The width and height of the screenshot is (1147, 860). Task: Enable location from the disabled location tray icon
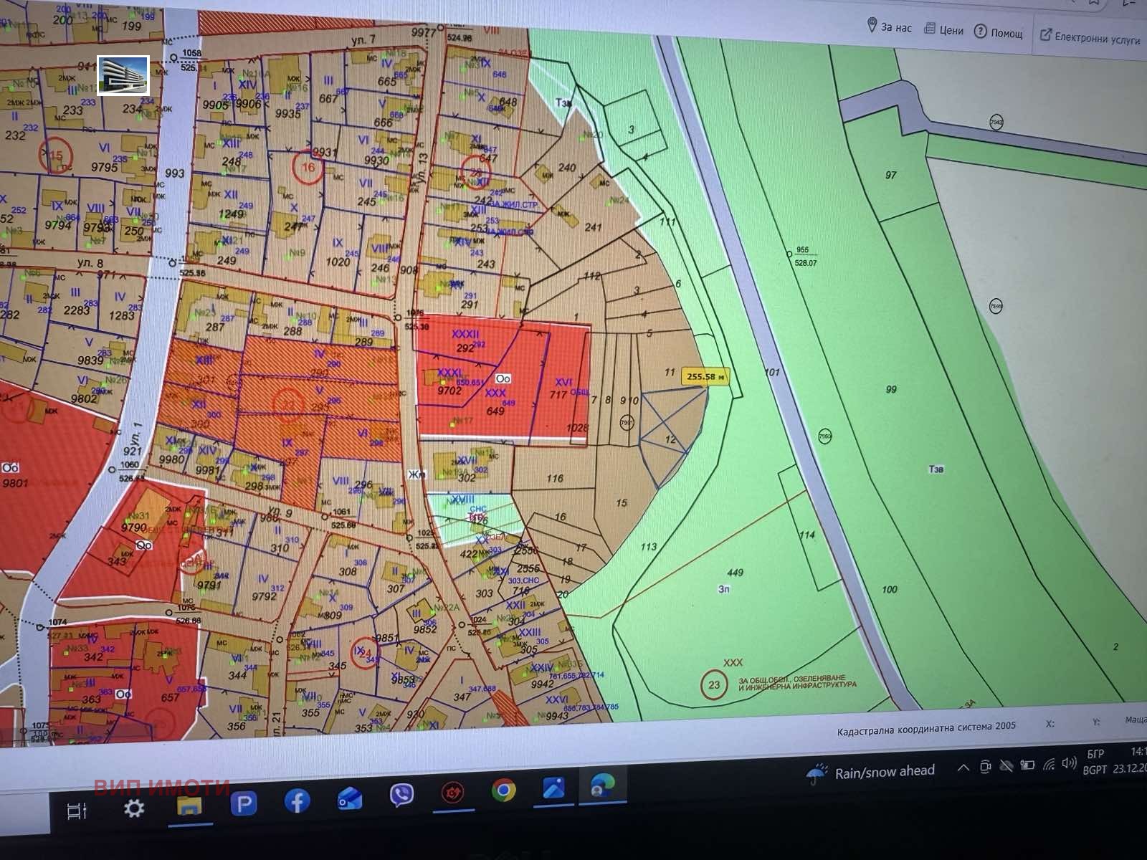(x=1006, y=767)
